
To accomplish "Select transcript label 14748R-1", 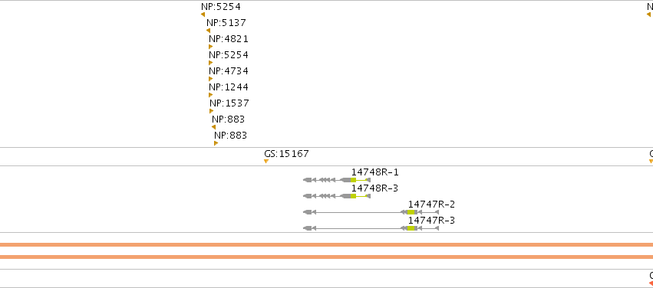I will 374,172.
